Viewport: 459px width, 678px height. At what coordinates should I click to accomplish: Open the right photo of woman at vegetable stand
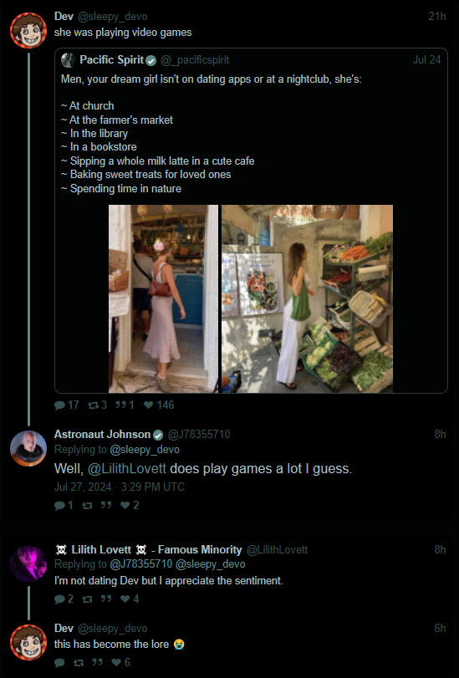click(307, 298)
